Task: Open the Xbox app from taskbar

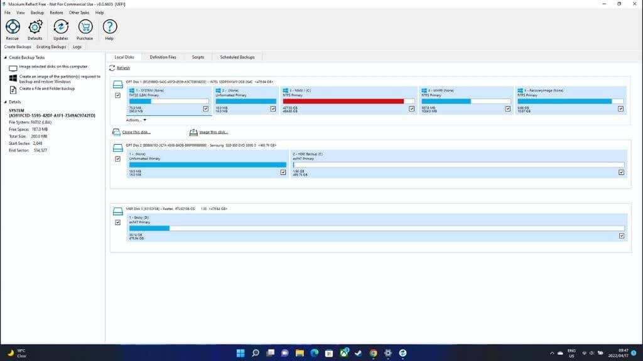Action: coord(344,353)
